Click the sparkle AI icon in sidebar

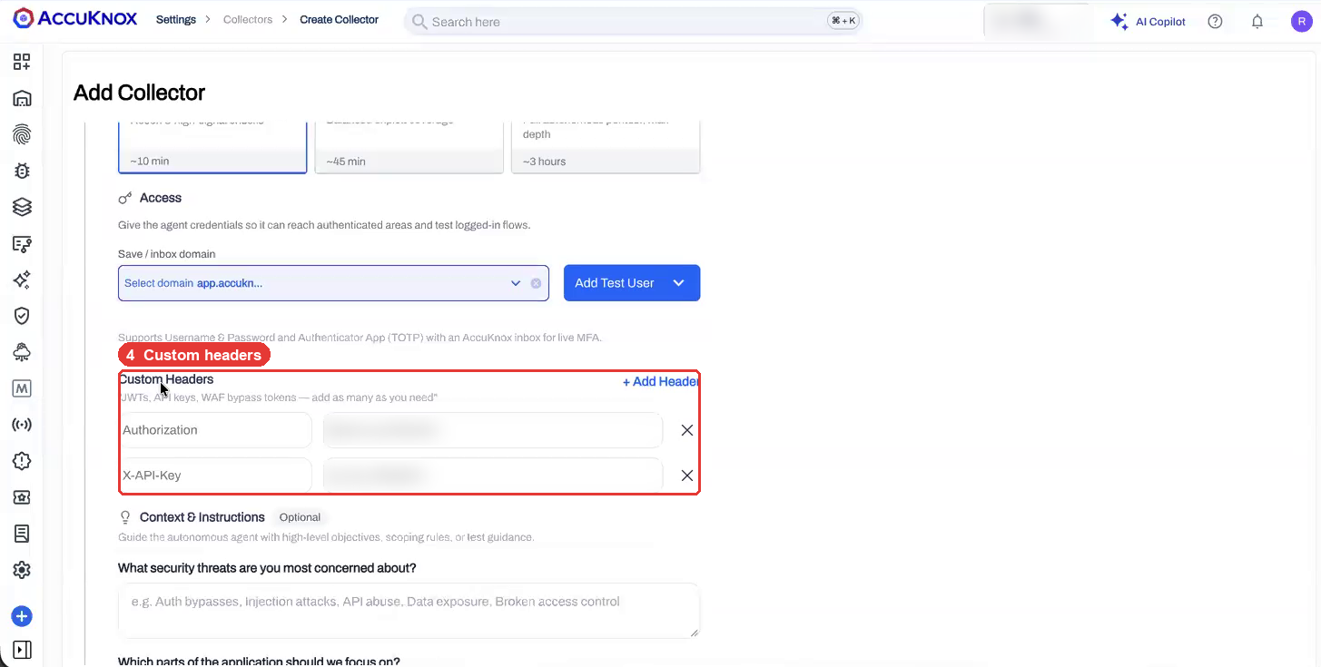[x=22, y=280]
